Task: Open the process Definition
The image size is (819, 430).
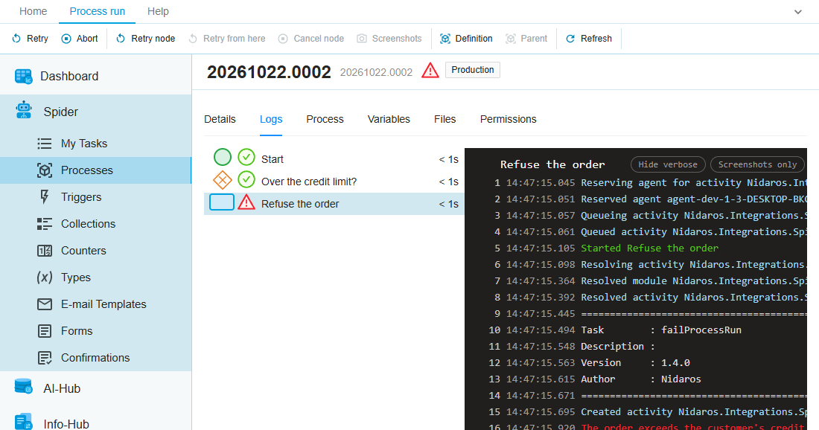Action: tap(466, 39)
